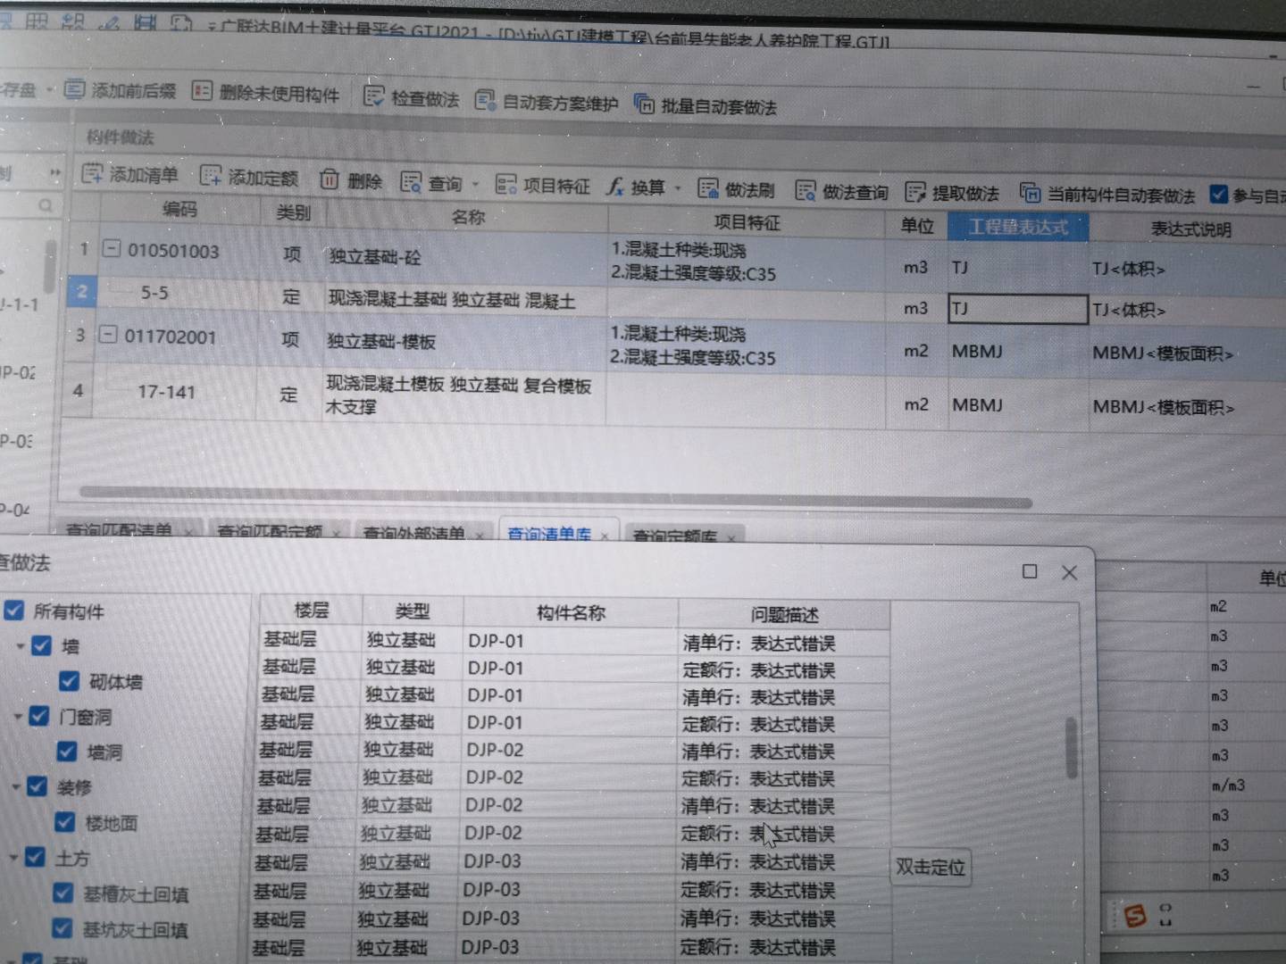This screenshot has height=964, width=1286.
Task: Click the TJ expression input field in row 2
Action: pyautogui.click(x=1017, y=309)
